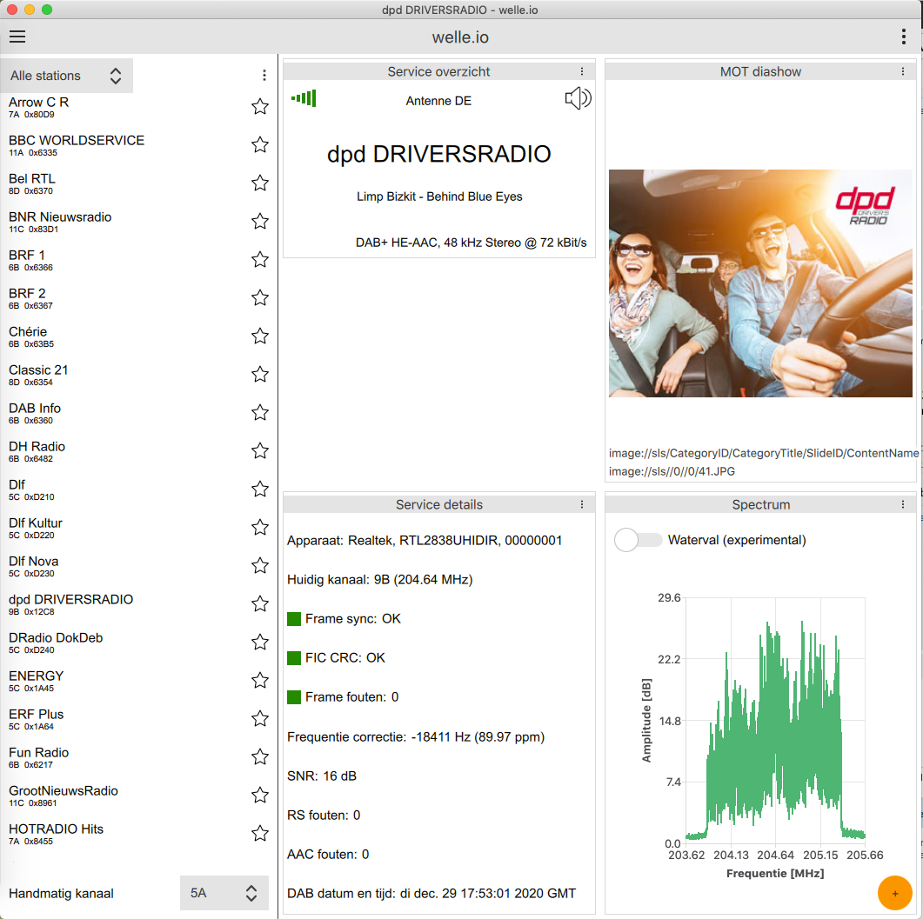Click the SNR: 16 dB reading
923x919 pixels.
click(x=321, y=776)
